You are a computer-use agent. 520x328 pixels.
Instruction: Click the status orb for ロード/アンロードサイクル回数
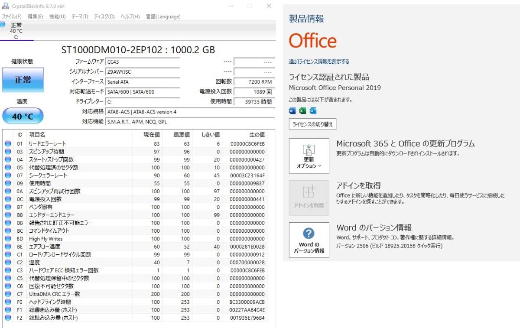(x=8, y=254)
